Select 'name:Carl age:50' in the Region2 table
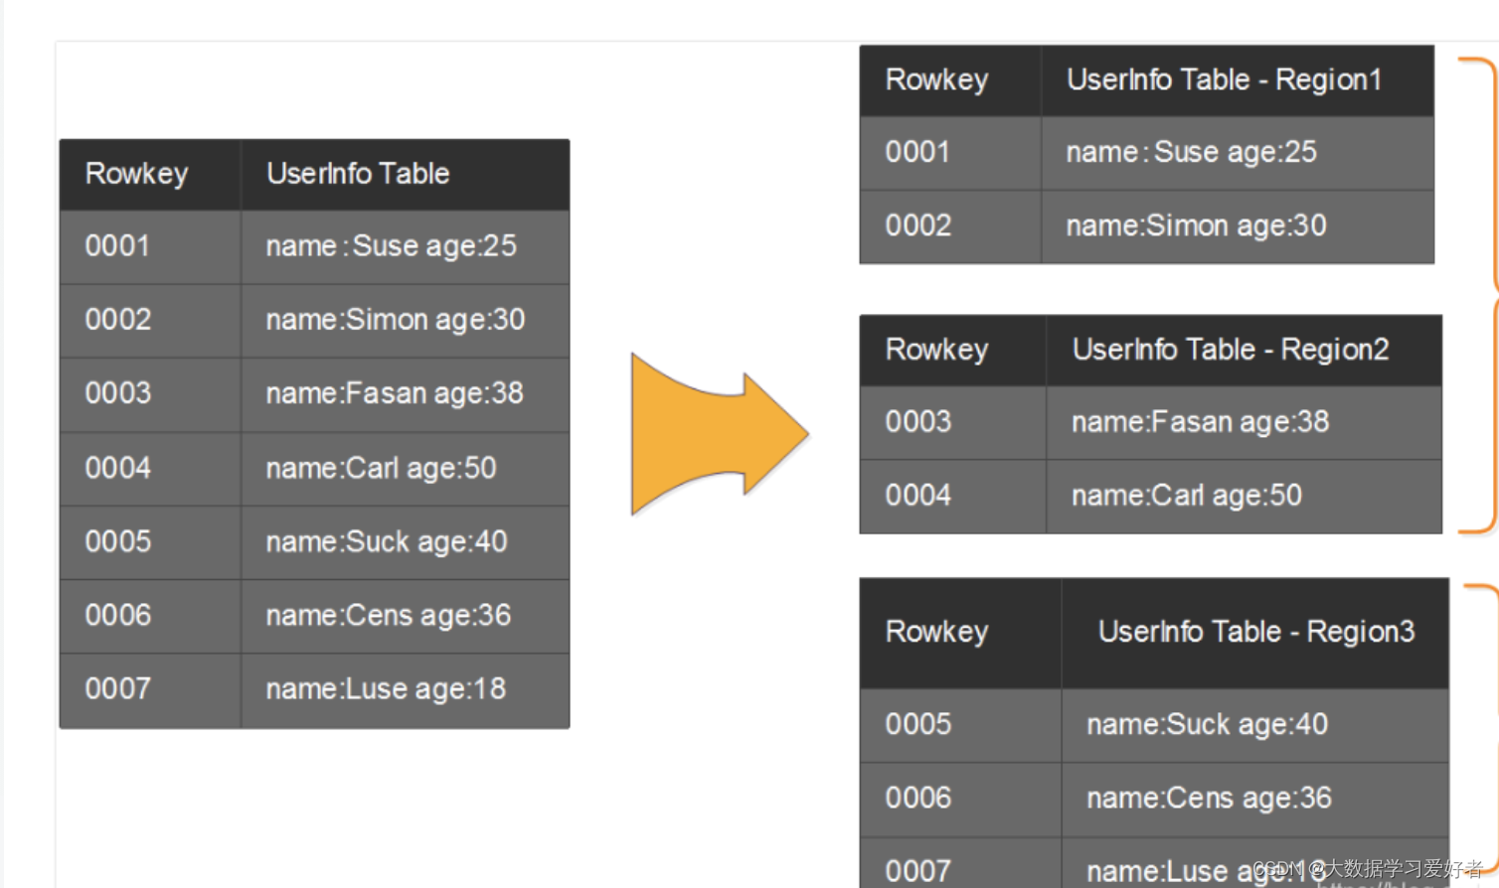The height and width of the screenshot is (888, 1499). click(1187, 496)
